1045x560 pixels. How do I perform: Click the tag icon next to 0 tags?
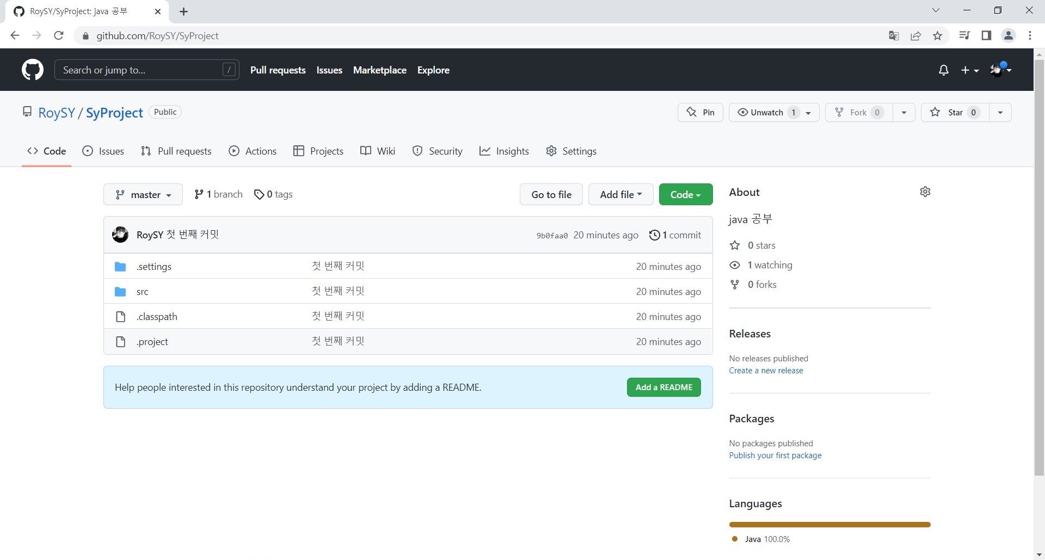(x=259, y=194)
